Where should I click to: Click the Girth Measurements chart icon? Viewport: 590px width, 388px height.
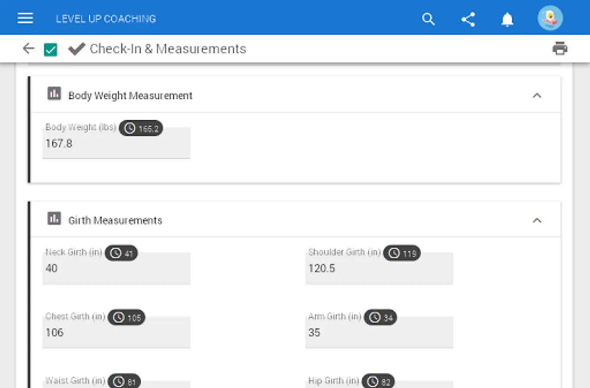pos(54,218)
